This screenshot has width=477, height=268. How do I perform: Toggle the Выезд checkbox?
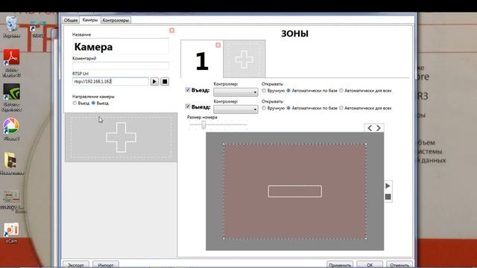[x=188, y=106]
